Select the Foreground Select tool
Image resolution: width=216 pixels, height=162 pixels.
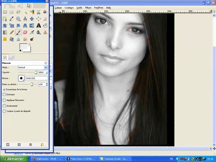(x=45, y=12)
